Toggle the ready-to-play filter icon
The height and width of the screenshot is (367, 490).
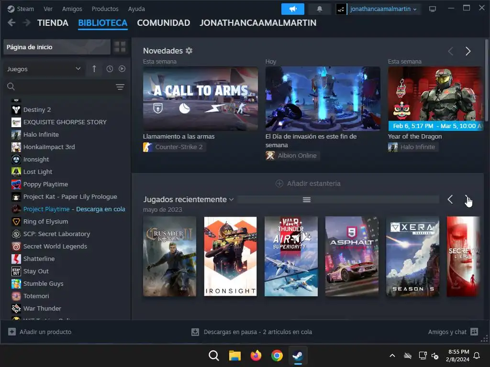click(x=122, y=69)
